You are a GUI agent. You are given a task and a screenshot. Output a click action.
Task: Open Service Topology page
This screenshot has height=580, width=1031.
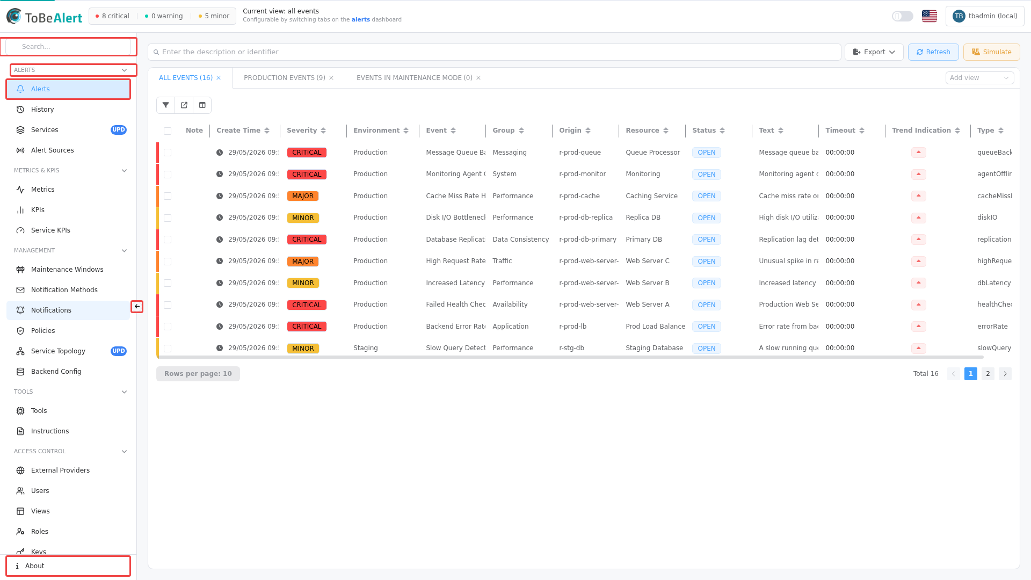click(x=68, y=351)
